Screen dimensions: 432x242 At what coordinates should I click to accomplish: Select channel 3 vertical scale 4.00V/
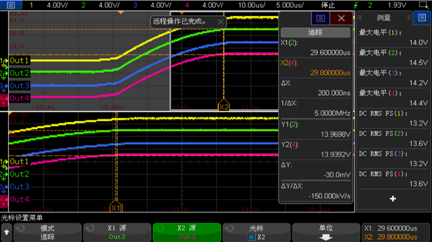161,5
